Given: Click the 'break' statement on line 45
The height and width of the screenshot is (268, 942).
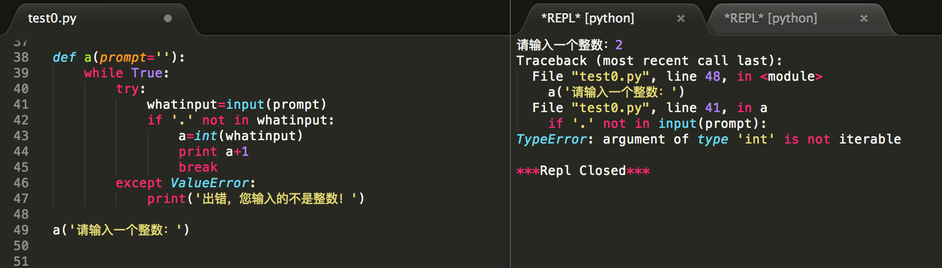Looking at the screenshot, I should [198, 167].
